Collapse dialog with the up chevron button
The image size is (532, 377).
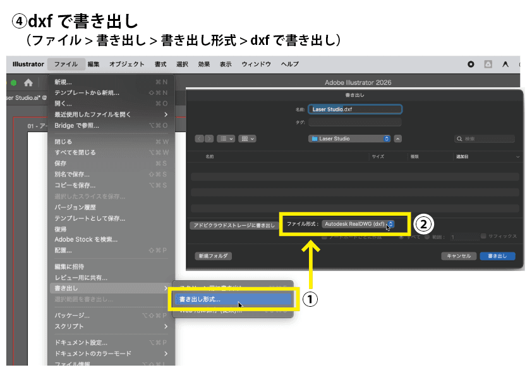tap(398, 139)
